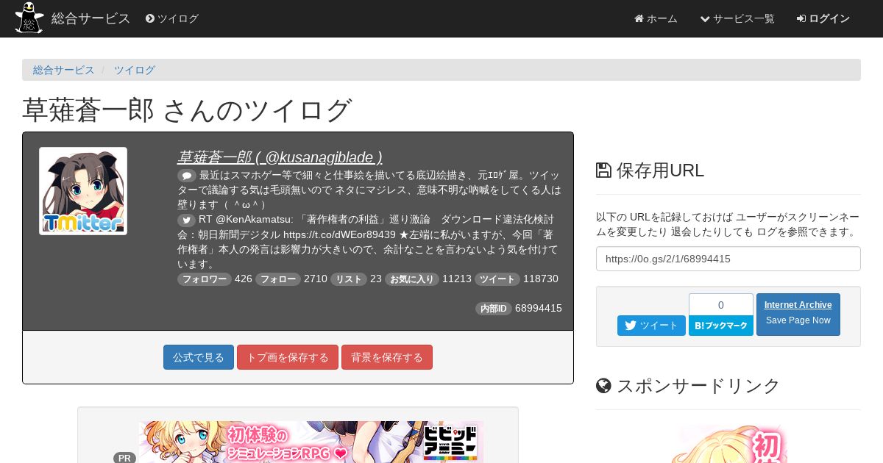
Task: Click Internet Archive Save Page Now button
Action: point(798,315)
